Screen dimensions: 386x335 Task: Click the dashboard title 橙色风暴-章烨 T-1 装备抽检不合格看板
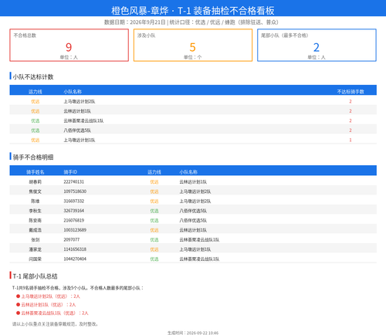click(193, 11)
